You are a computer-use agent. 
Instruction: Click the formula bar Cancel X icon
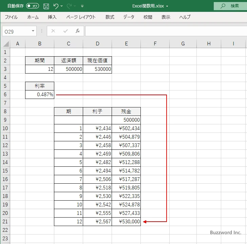53,31
